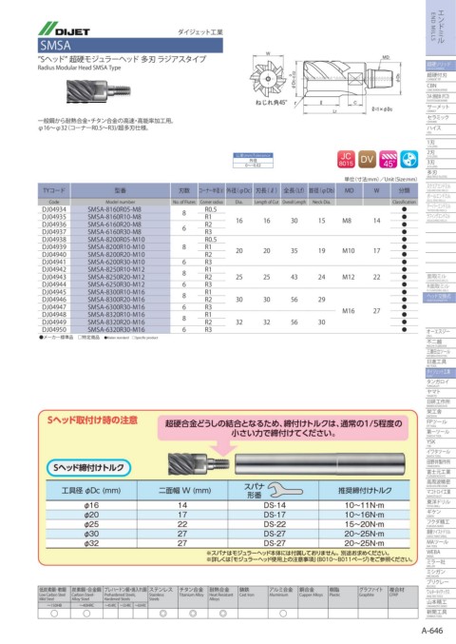Click the double circle under チタン合金

(193, 614)
